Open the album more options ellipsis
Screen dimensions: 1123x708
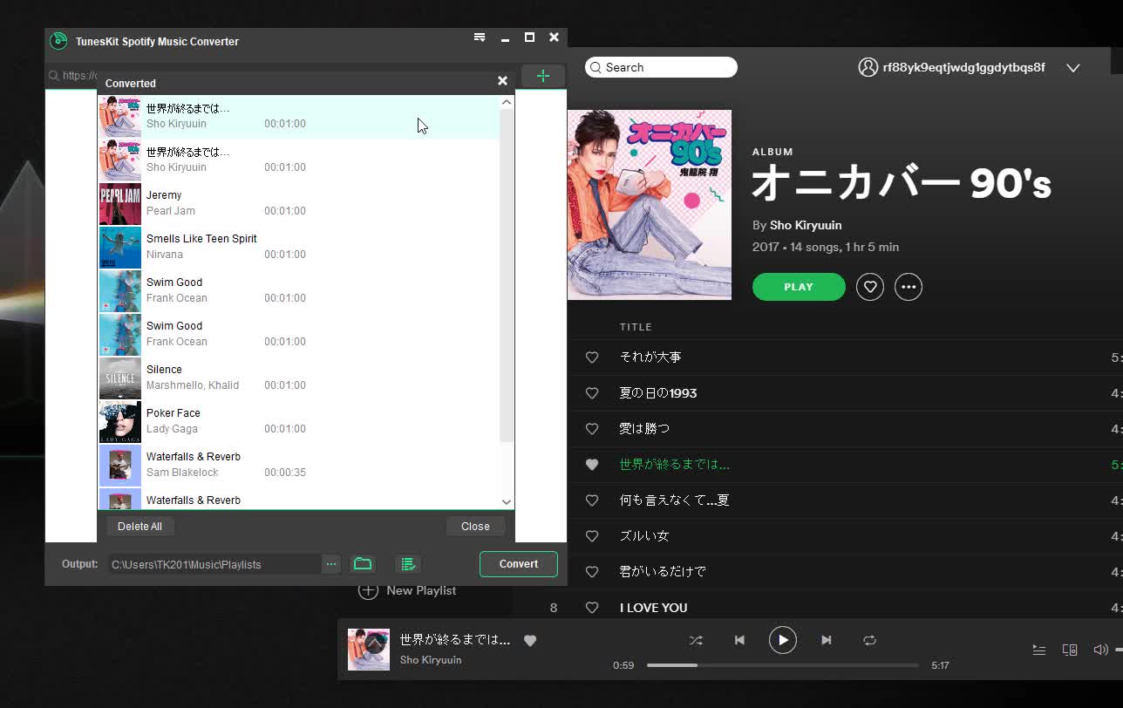pos(909,287)
